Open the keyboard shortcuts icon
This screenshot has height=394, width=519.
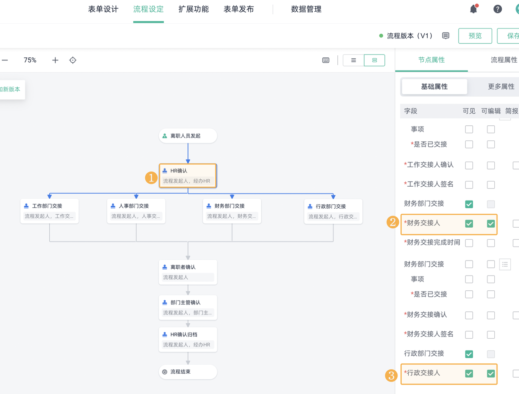(x=326, y=60)
